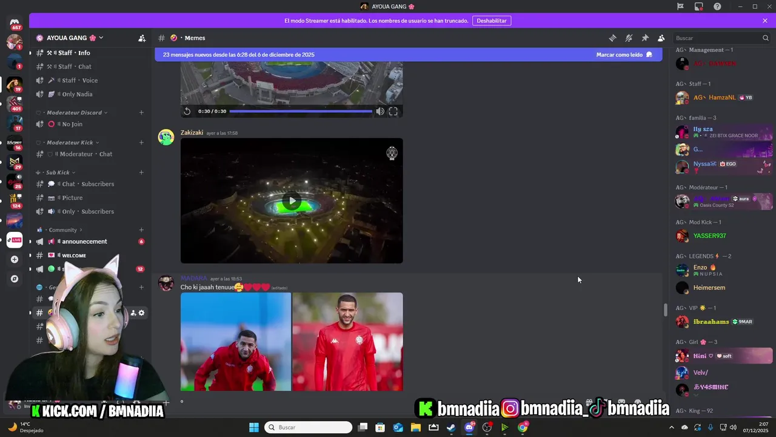The width and height of the screenshot is (776, 437).
Task: Open Windows Start menu
Action: click(x=254, y=427)
